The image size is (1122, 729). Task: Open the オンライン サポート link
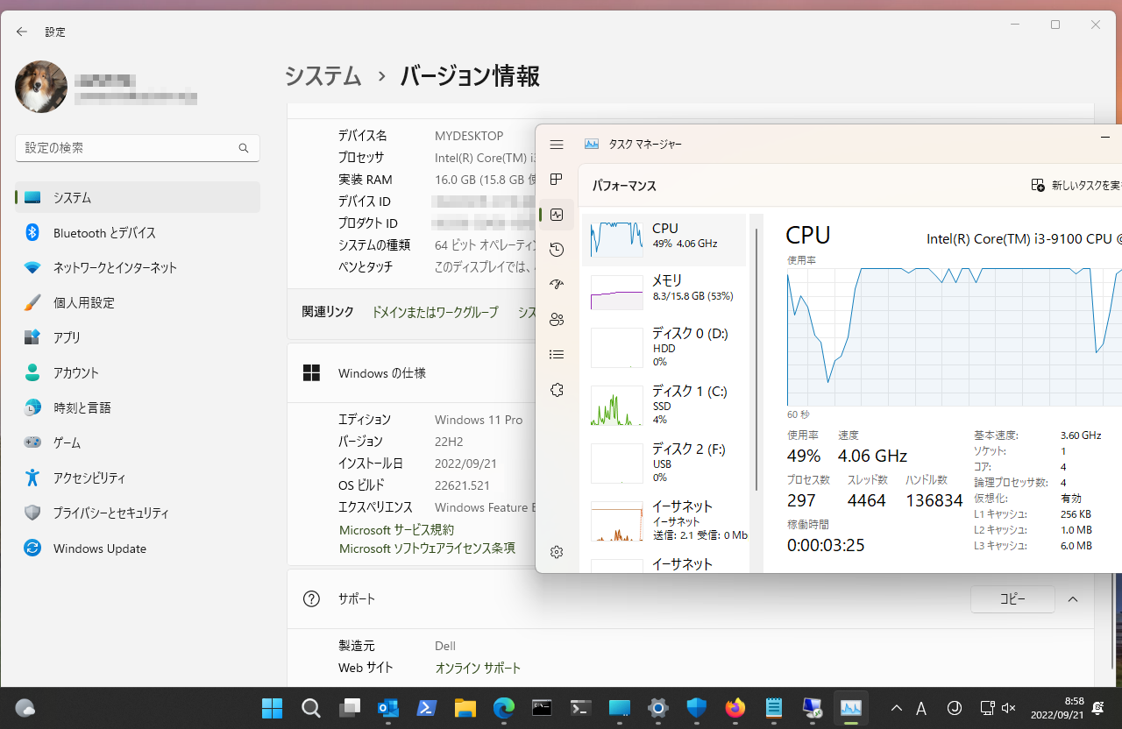(478, 668)
